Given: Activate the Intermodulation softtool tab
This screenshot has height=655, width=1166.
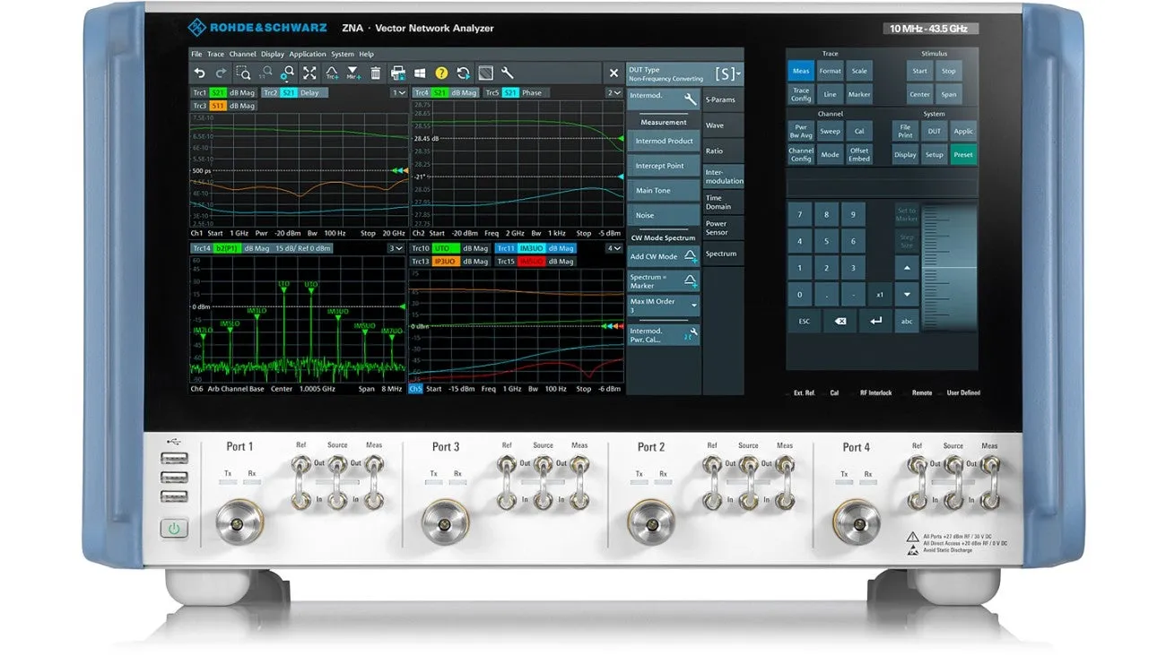Looking at the screenshot, I should coord(724,177).
